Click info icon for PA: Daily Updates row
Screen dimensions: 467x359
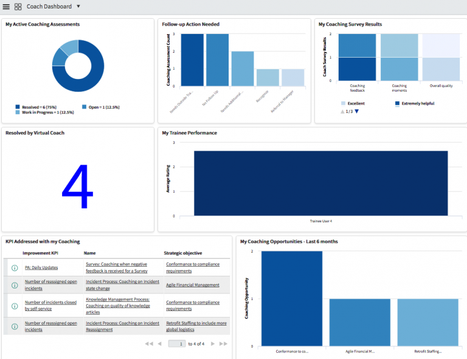click(x=15, y=267)
